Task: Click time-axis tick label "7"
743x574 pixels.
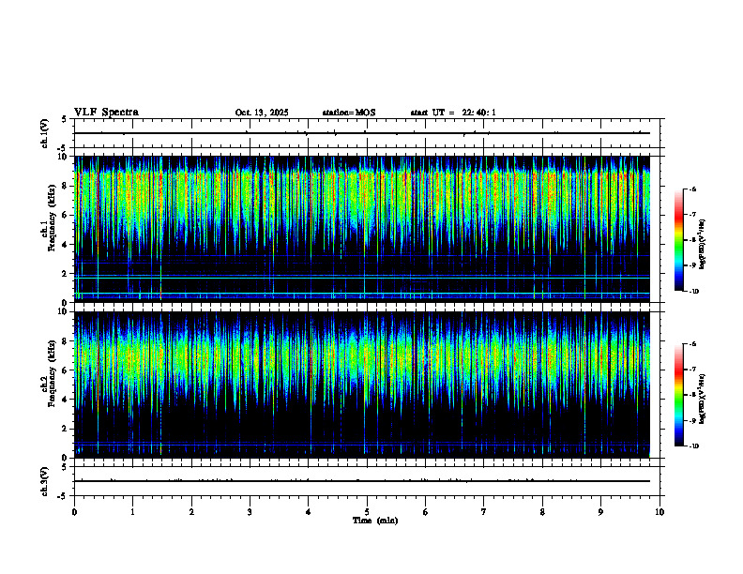Action: (484, 512)
